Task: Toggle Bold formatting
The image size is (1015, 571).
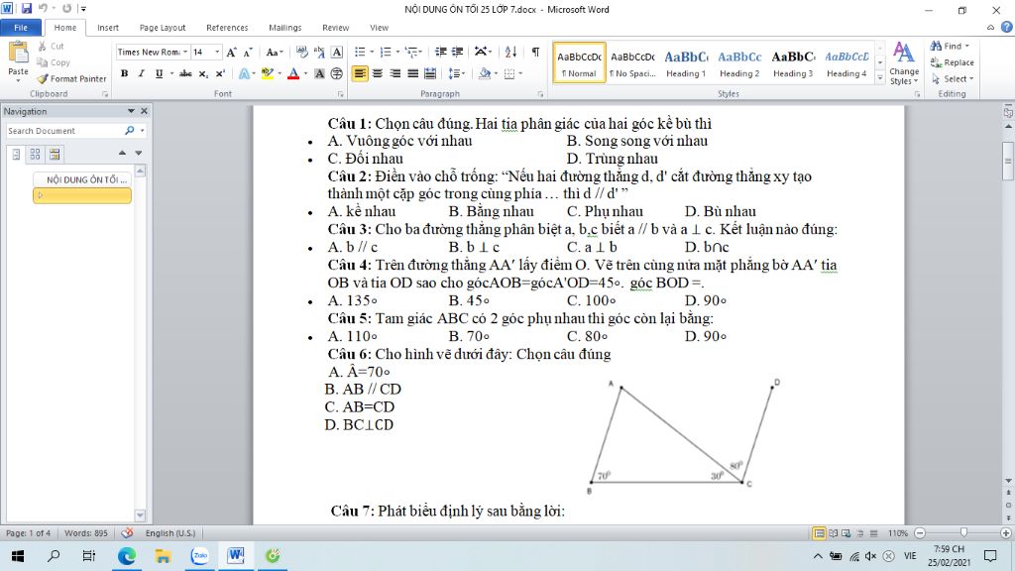Action: (x=124, y=73)
